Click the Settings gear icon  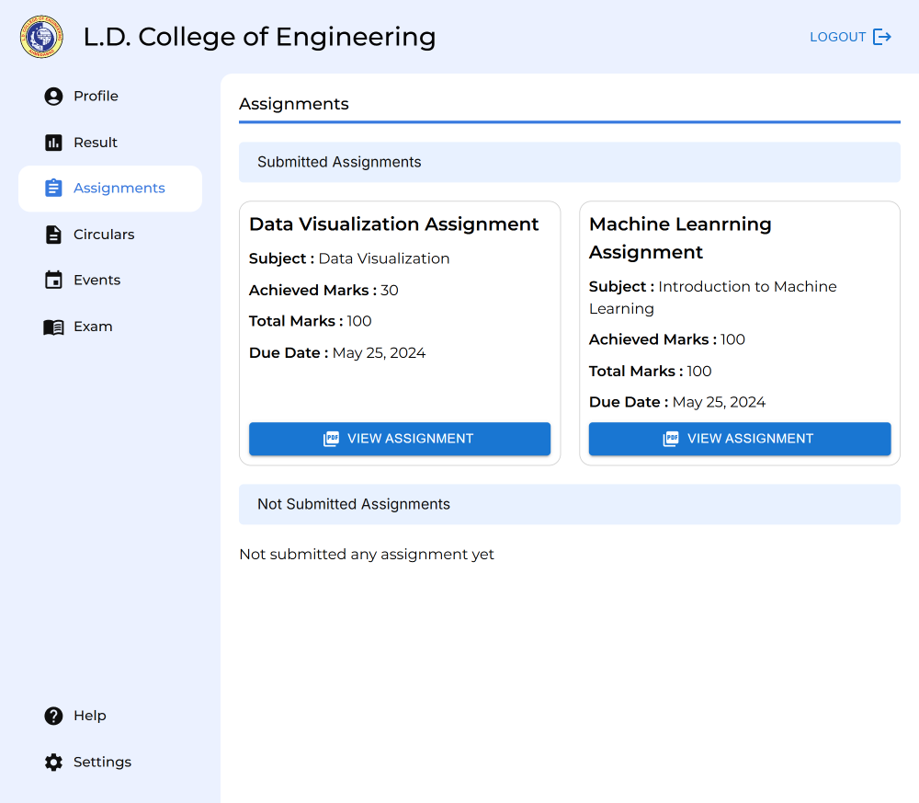point(53,763)
